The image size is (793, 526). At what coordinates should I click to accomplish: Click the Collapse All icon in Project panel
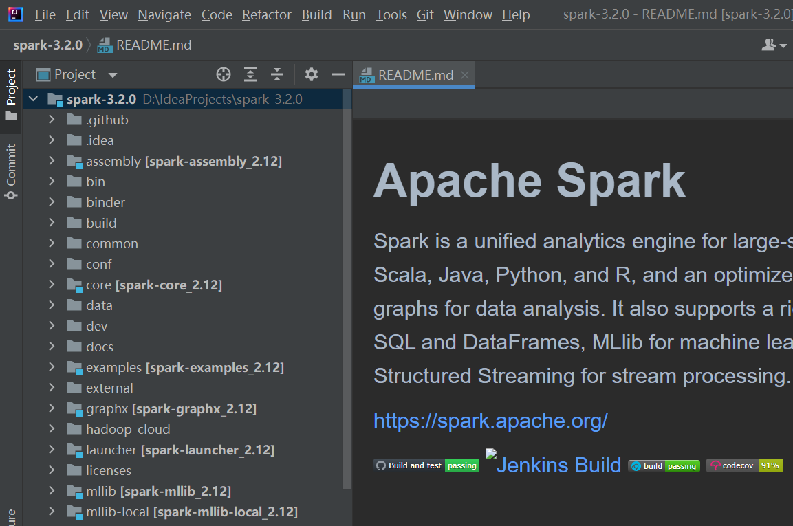pos(277,75)
